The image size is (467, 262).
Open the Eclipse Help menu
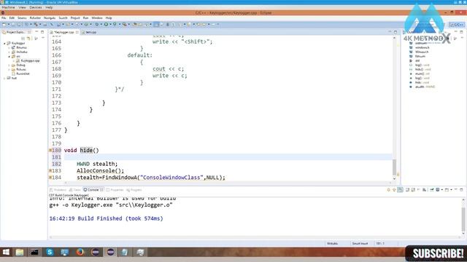[x=109, y=17]
